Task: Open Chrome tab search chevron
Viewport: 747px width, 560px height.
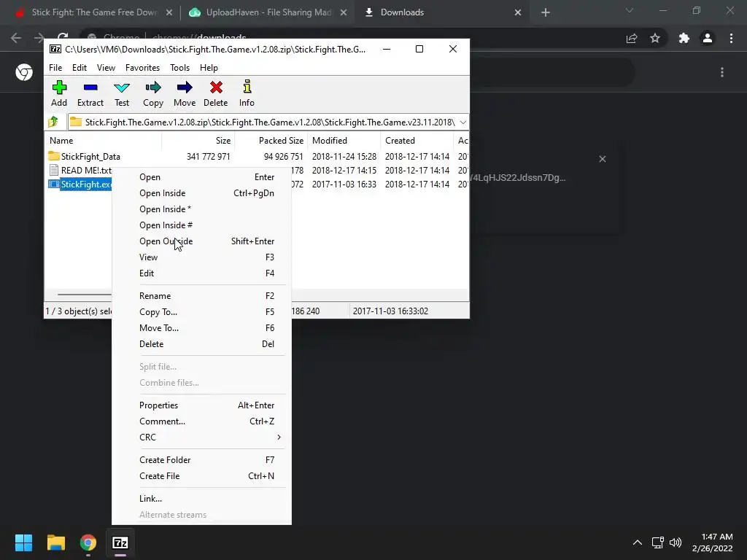Action: [630, 10]
